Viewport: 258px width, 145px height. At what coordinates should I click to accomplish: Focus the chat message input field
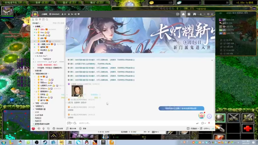pyautogui.click(x=136, y=123)
